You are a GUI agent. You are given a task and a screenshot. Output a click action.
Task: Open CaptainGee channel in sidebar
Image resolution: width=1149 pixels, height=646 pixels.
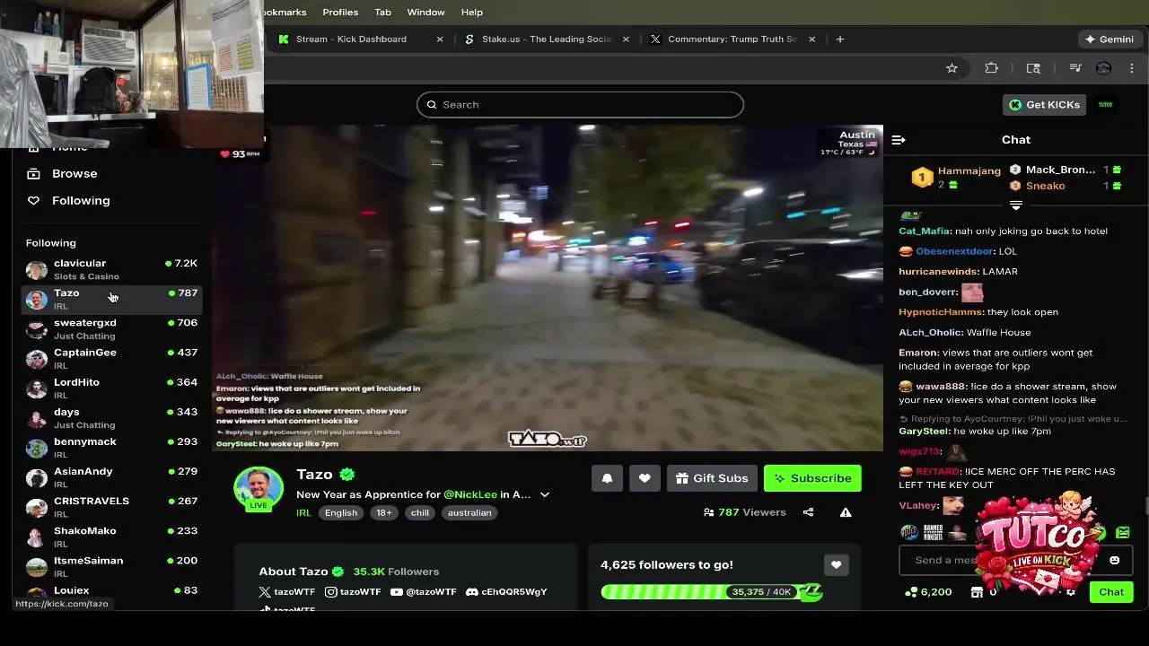111,358
